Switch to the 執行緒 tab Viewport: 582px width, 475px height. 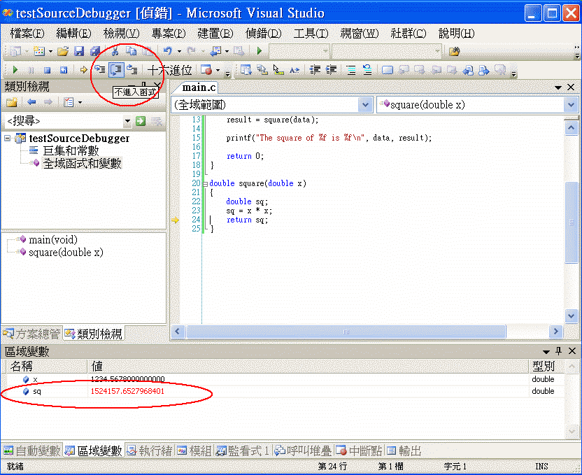point(150,451)
